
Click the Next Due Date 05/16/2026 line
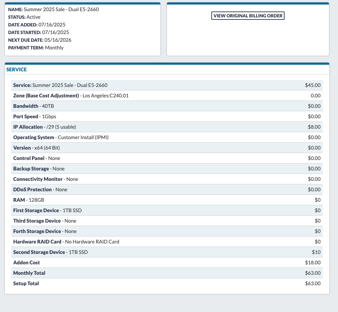(40, 40)
